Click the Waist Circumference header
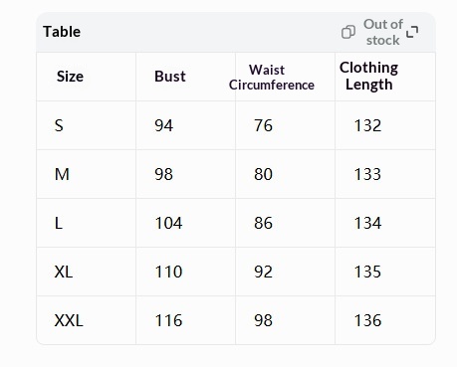This screenshot has height=367, width=457. pyautogui.click(x=272, y=78)
